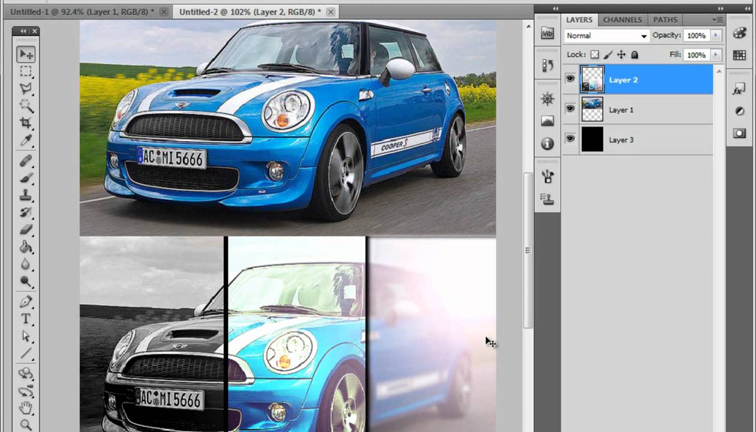Close the Untitled-2 document tab
This screenshot has height=432, width=756.
tap(331, 11)
